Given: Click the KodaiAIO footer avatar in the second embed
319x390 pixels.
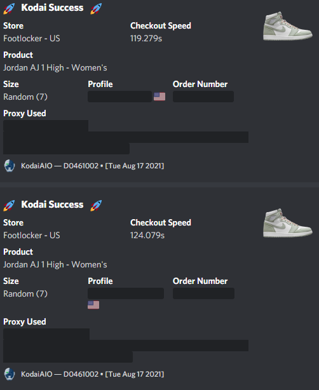Looking at the screenshot, I should click(10, 374).
